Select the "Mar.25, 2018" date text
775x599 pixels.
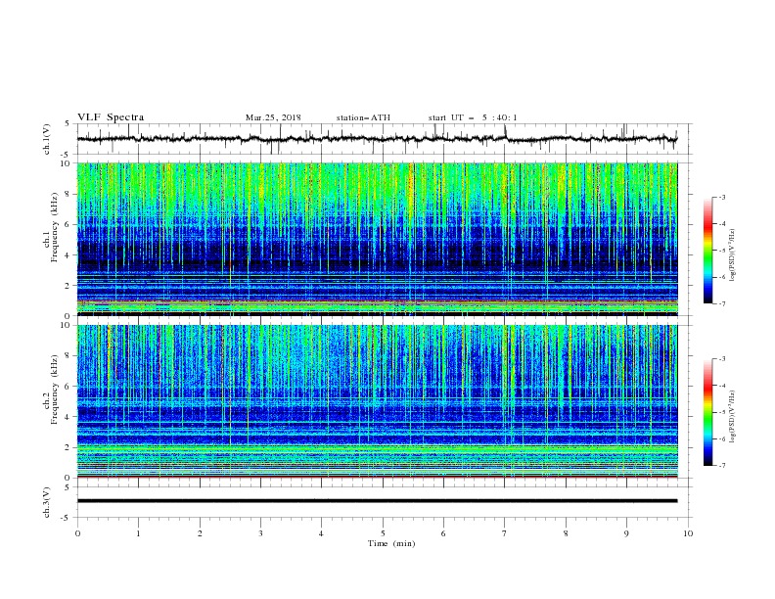point(273,117)
